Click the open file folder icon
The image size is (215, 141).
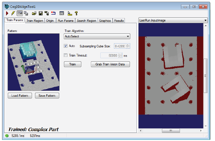point(34,13)
